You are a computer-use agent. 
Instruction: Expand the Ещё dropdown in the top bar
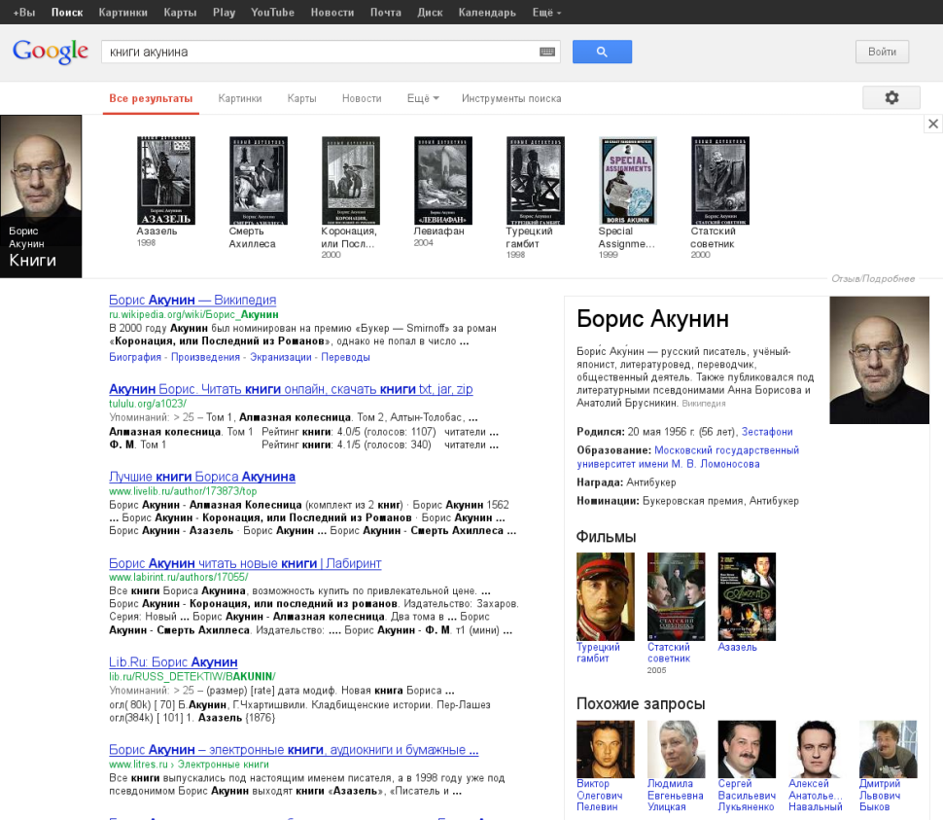tap(546, 12)
